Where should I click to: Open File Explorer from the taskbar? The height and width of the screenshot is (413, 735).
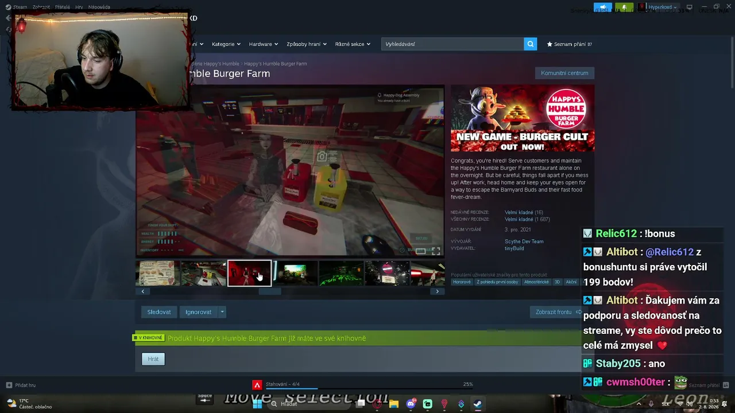(394, 404)
